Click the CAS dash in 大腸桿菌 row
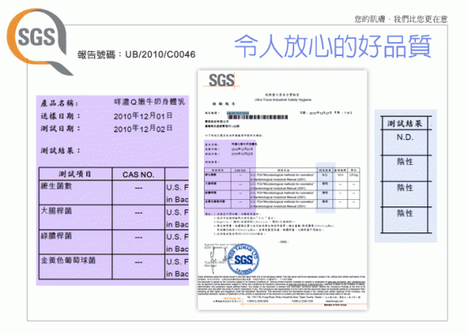The height and width of the screenshot is (334, 468). coord(138,213)
